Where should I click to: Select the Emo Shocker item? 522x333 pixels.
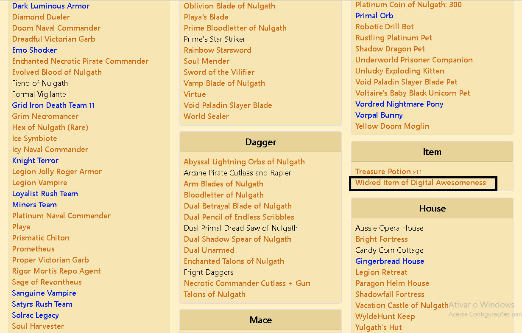34,50
